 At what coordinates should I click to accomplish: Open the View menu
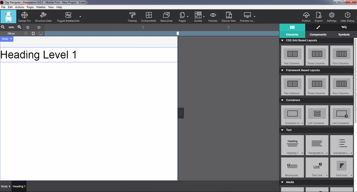click(x=51, y=7)
